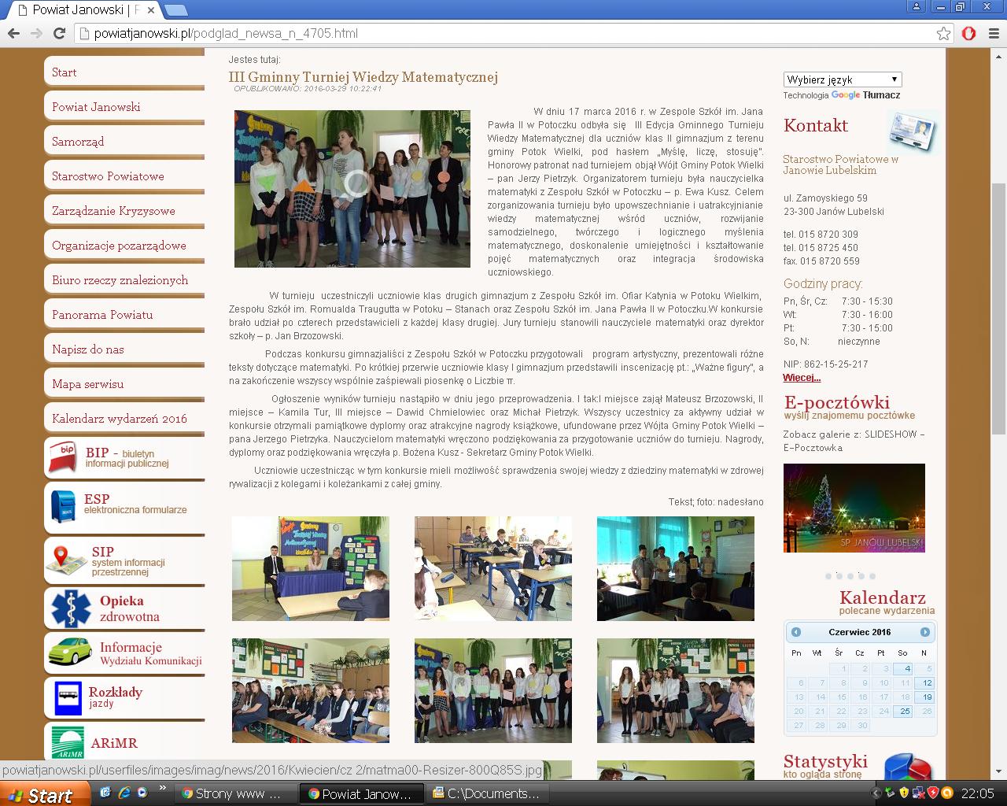Screen dimensions: 1007x806
Task: Bookmark this page with the star icon
Action: tap(943, 33)
